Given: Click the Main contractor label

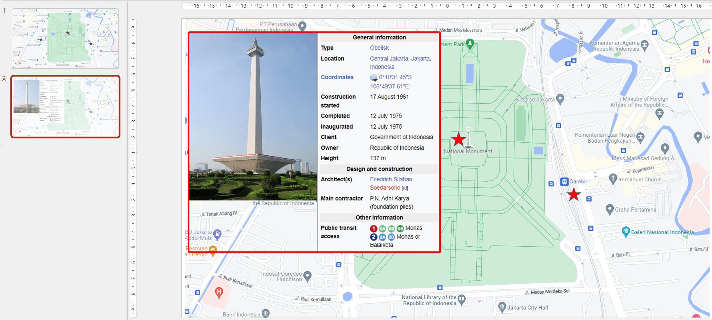Looking at the screenshot, I should [342, 198].
